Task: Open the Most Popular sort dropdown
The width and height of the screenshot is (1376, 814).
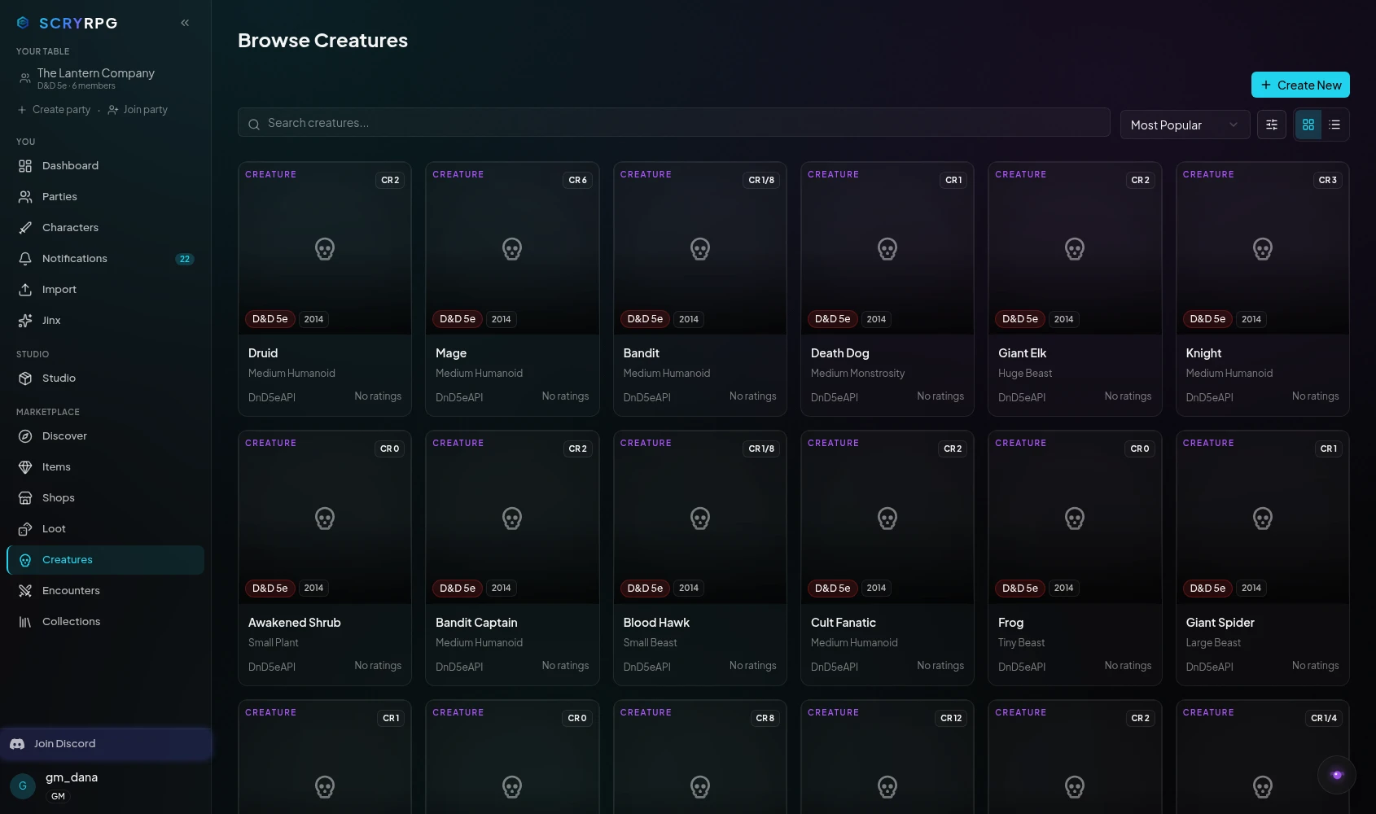Action: click(1185, 125)
